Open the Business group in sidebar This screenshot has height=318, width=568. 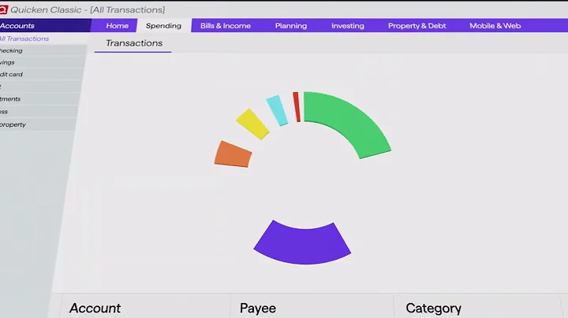(x=39, y=112)
